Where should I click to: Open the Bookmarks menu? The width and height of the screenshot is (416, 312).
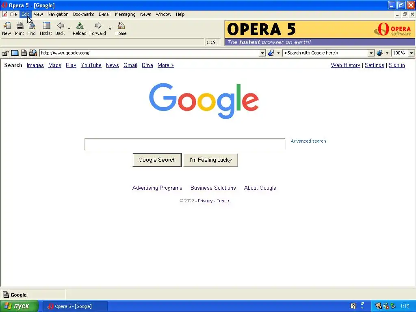(x=83, y=14)
